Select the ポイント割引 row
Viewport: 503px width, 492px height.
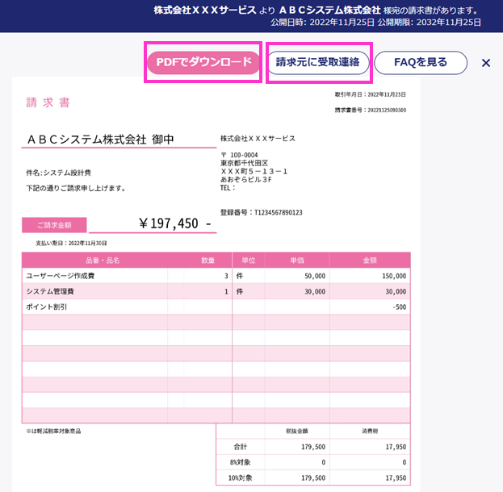pos(216,306)
